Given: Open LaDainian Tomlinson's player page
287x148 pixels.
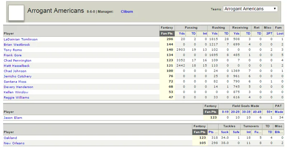Looking at the screenshot, I should 20,39.
